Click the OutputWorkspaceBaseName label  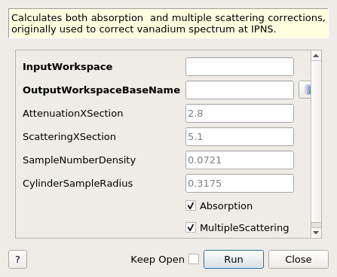point(101,90)
